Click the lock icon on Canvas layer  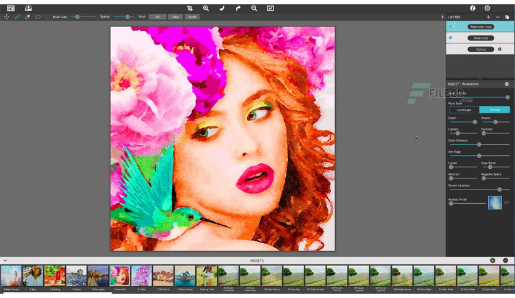click(500, 49)
